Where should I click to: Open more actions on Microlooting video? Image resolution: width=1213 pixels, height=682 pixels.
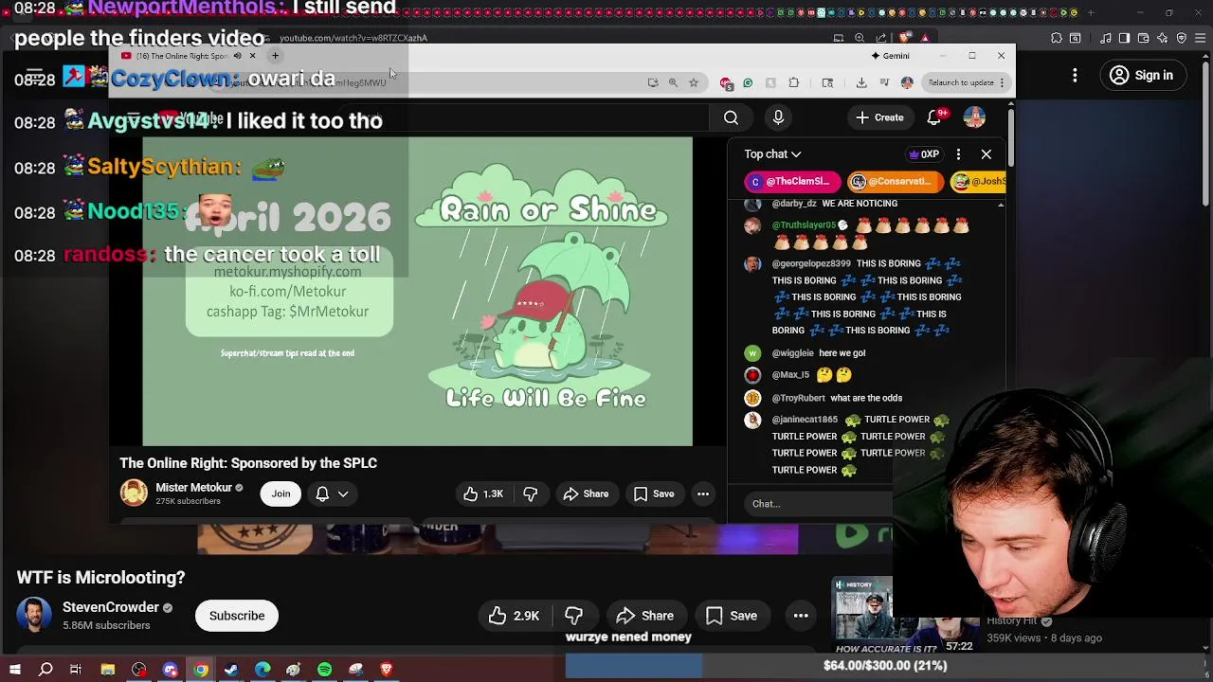tap(801, 616)
